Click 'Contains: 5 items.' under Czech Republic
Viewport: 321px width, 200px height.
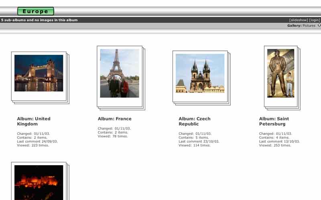[x=194, y=138]
